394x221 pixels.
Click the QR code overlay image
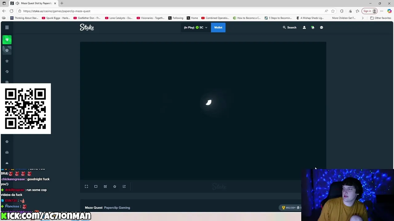click(x=26, y=109)
